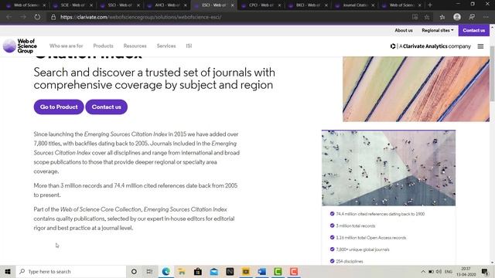Open the hamburger menu beside Clarivate logo
Screen dimensions: 495x278
coord(480,46)
